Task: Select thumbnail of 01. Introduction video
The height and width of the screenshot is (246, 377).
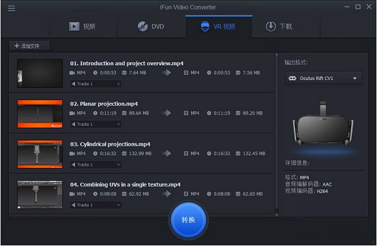Action: (x=40, y=73)
